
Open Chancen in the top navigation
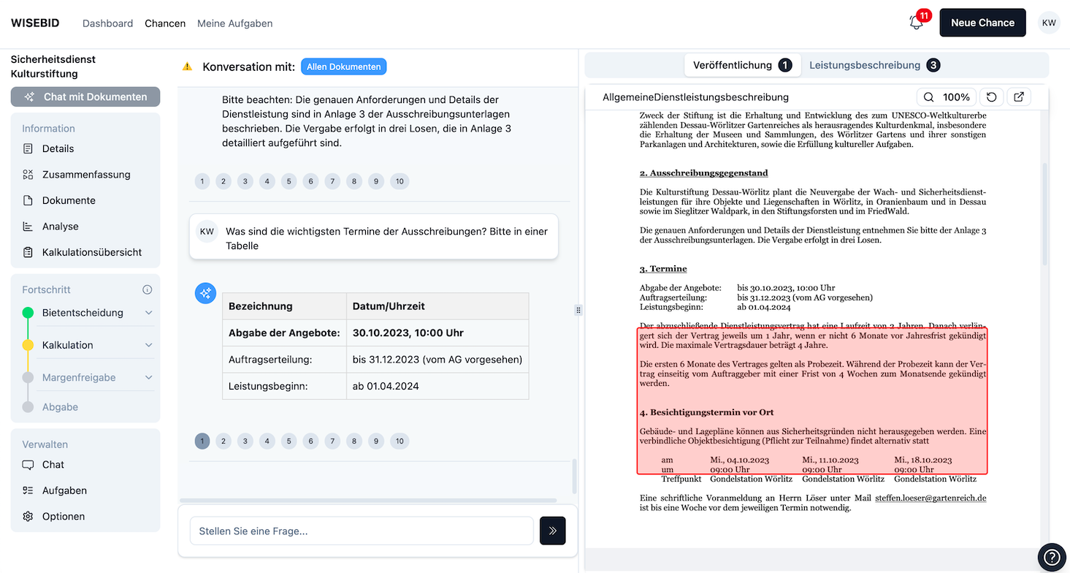[x=165, y=23]
